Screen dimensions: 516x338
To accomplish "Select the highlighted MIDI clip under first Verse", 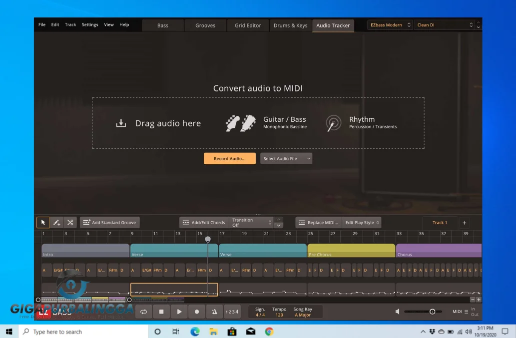I will [x=174, y=290].
